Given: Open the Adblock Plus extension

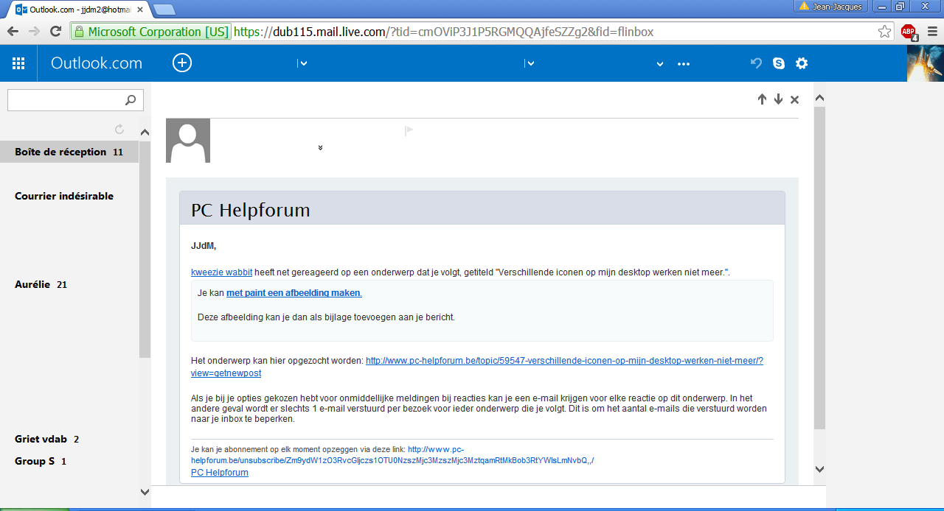Looking at the screenshot, I should [909, 32].
